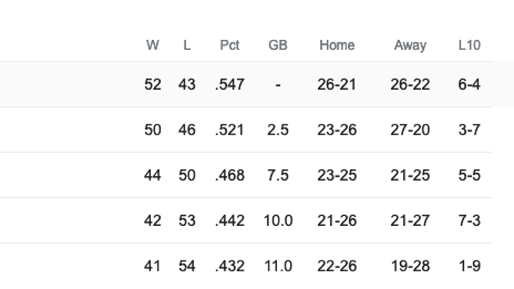Screen dimensions: 514x289
Task: Click the GB column header
Action: click(278, 45)
